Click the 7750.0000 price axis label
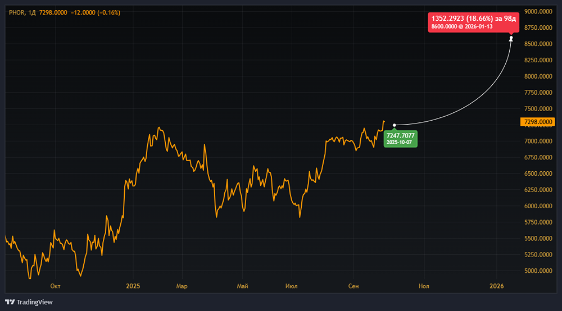Image resolution: width=562 pixels, height=311 pixels. [x=538, y=92]
